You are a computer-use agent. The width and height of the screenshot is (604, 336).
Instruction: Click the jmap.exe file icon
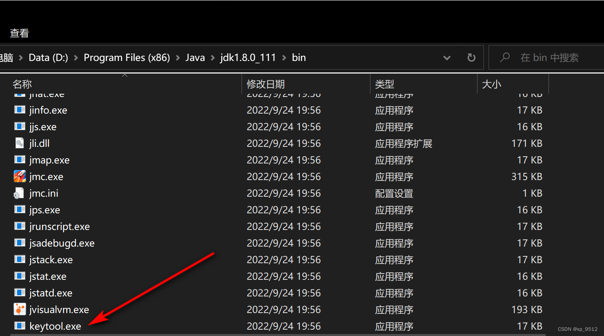pyautogui.click(x=20, y=159)
